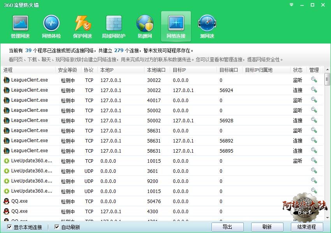This screenshot has height=233, width=331.
Task: Select the 保护网速 lightning shield icon
Action: pos(83,24)
